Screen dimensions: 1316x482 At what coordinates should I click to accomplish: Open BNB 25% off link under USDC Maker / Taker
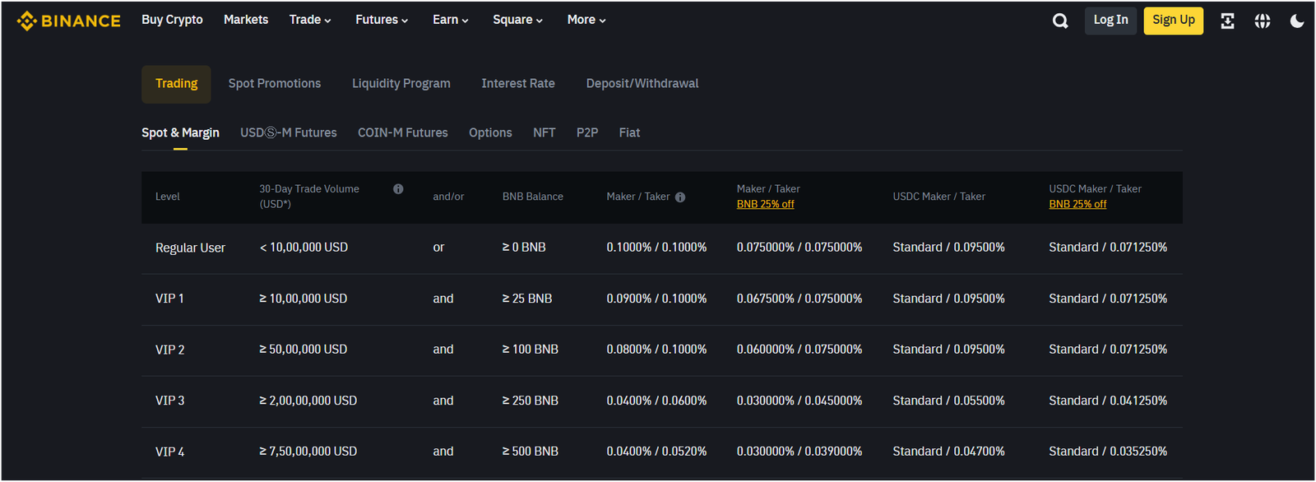pos(1077,205)
